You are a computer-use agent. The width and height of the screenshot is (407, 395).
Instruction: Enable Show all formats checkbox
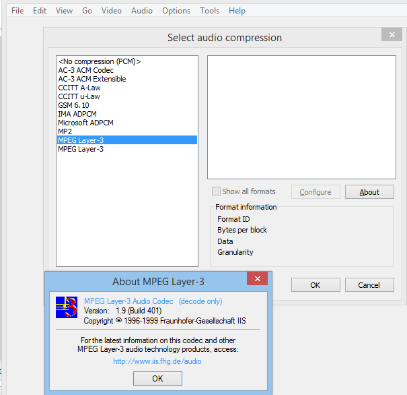pyautogui.click(x=216, y=191)
